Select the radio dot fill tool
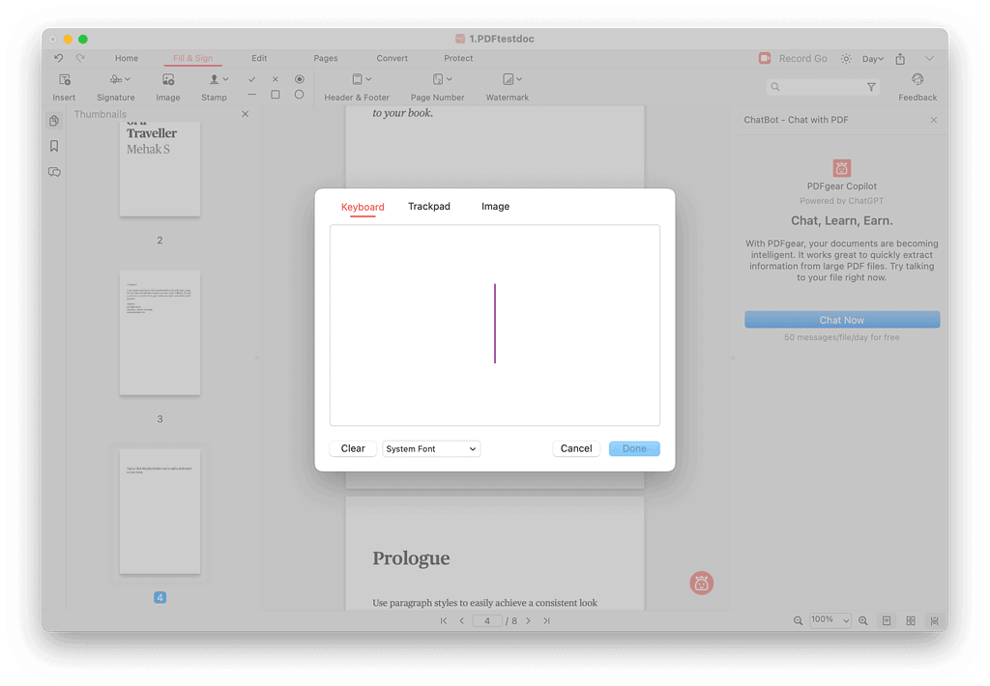Viewport: 990px width, 686px height. 299,79
